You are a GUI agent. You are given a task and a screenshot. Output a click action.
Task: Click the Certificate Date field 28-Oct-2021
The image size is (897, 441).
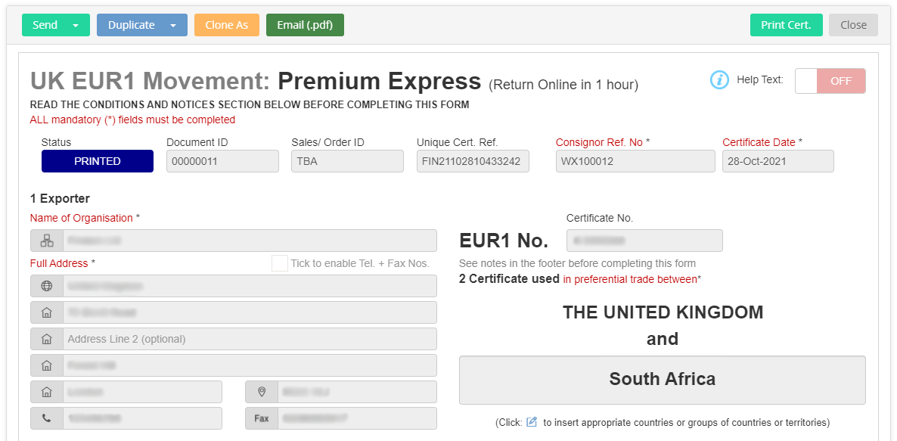click(x=778, y=161)
